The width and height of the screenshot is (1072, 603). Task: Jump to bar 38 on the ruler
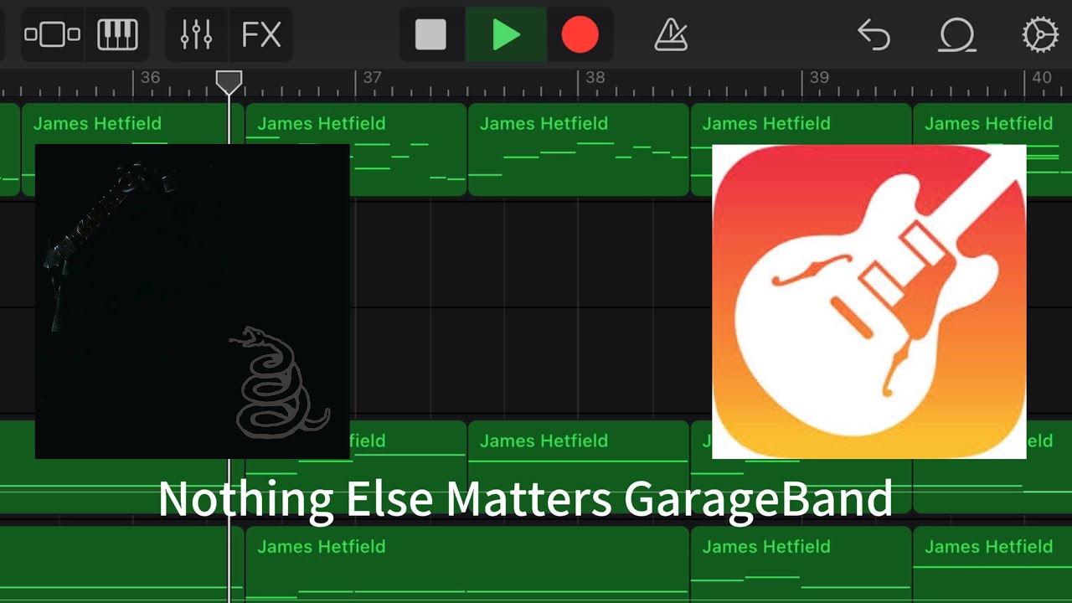tap(595, 78)
